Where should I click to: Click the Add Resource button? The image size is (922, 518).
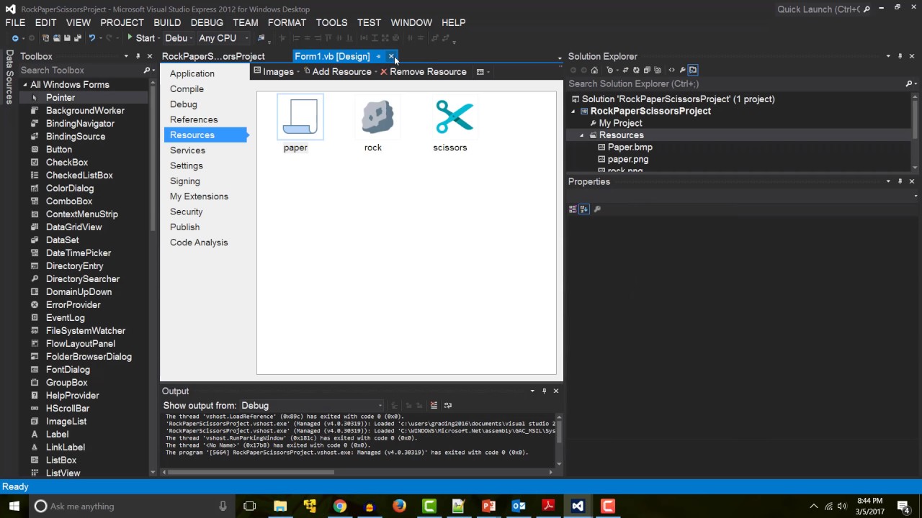pos(336,71)
